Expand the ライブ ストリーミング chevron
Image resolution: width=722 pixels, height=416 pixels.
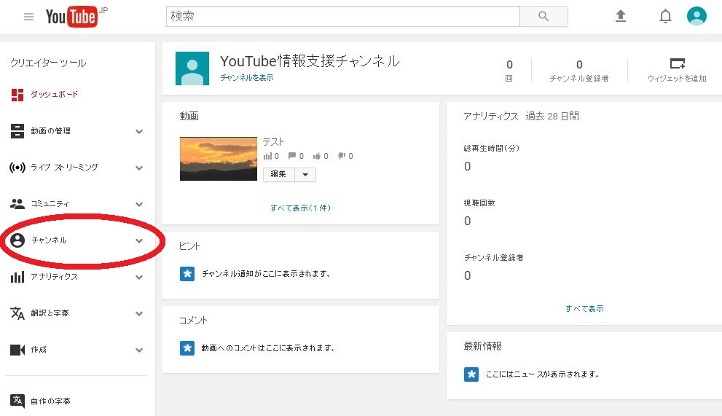(x=139, y=168)
